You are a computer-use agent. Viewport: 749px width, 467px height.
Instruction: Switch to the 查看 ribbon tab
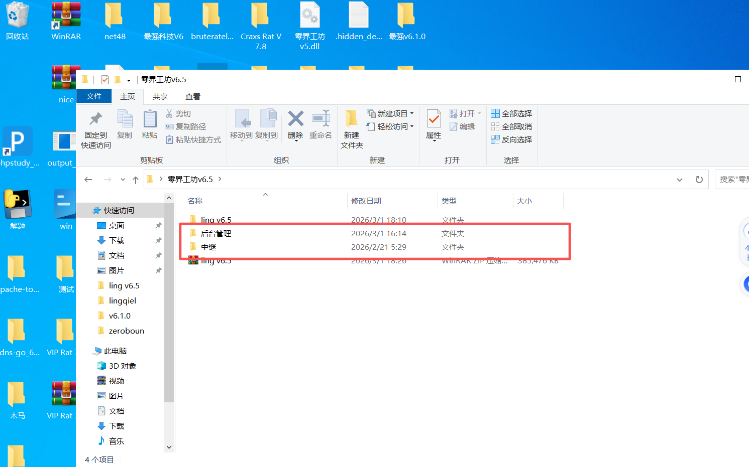click(x=193, y=97)
